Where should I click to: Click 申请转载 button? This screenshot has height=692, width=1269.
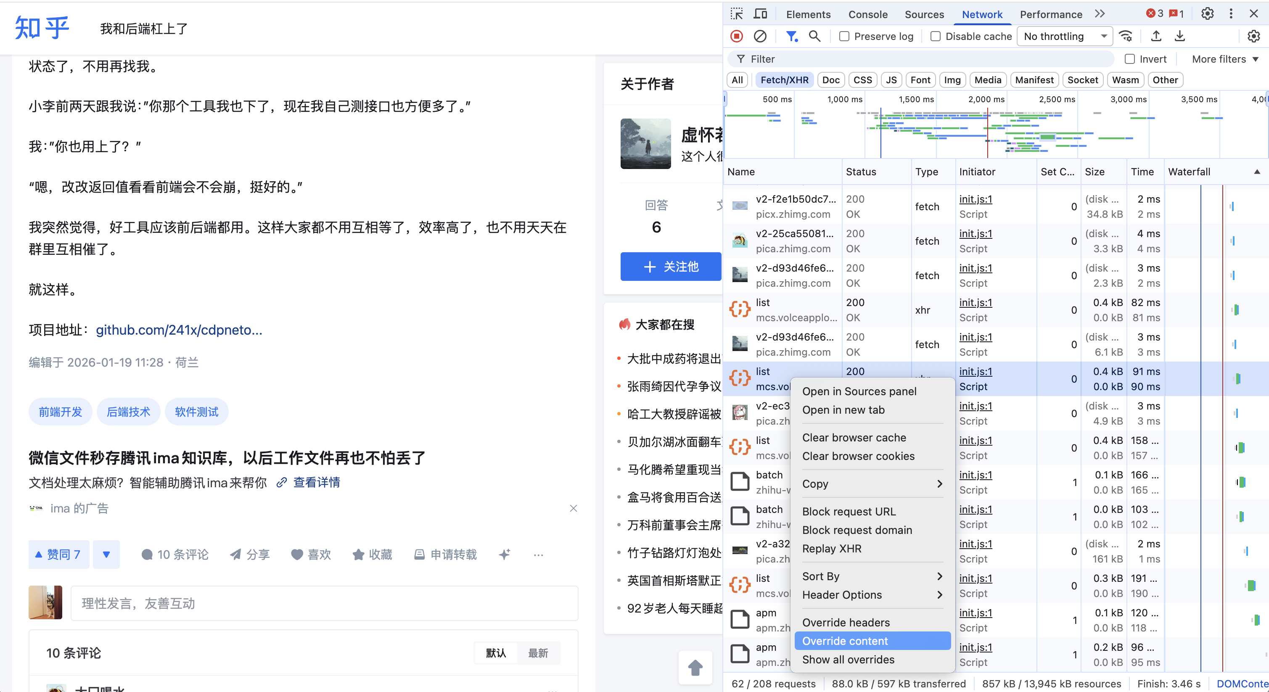(445, 555)
